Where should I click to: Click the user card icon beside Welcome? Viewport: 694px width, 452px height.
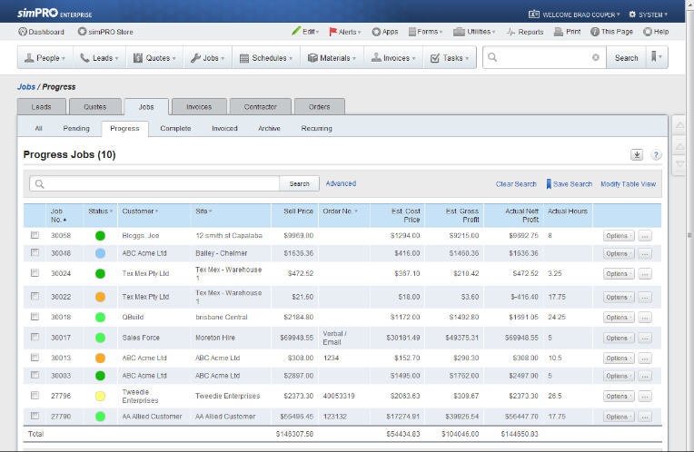[x=534, y=15]
